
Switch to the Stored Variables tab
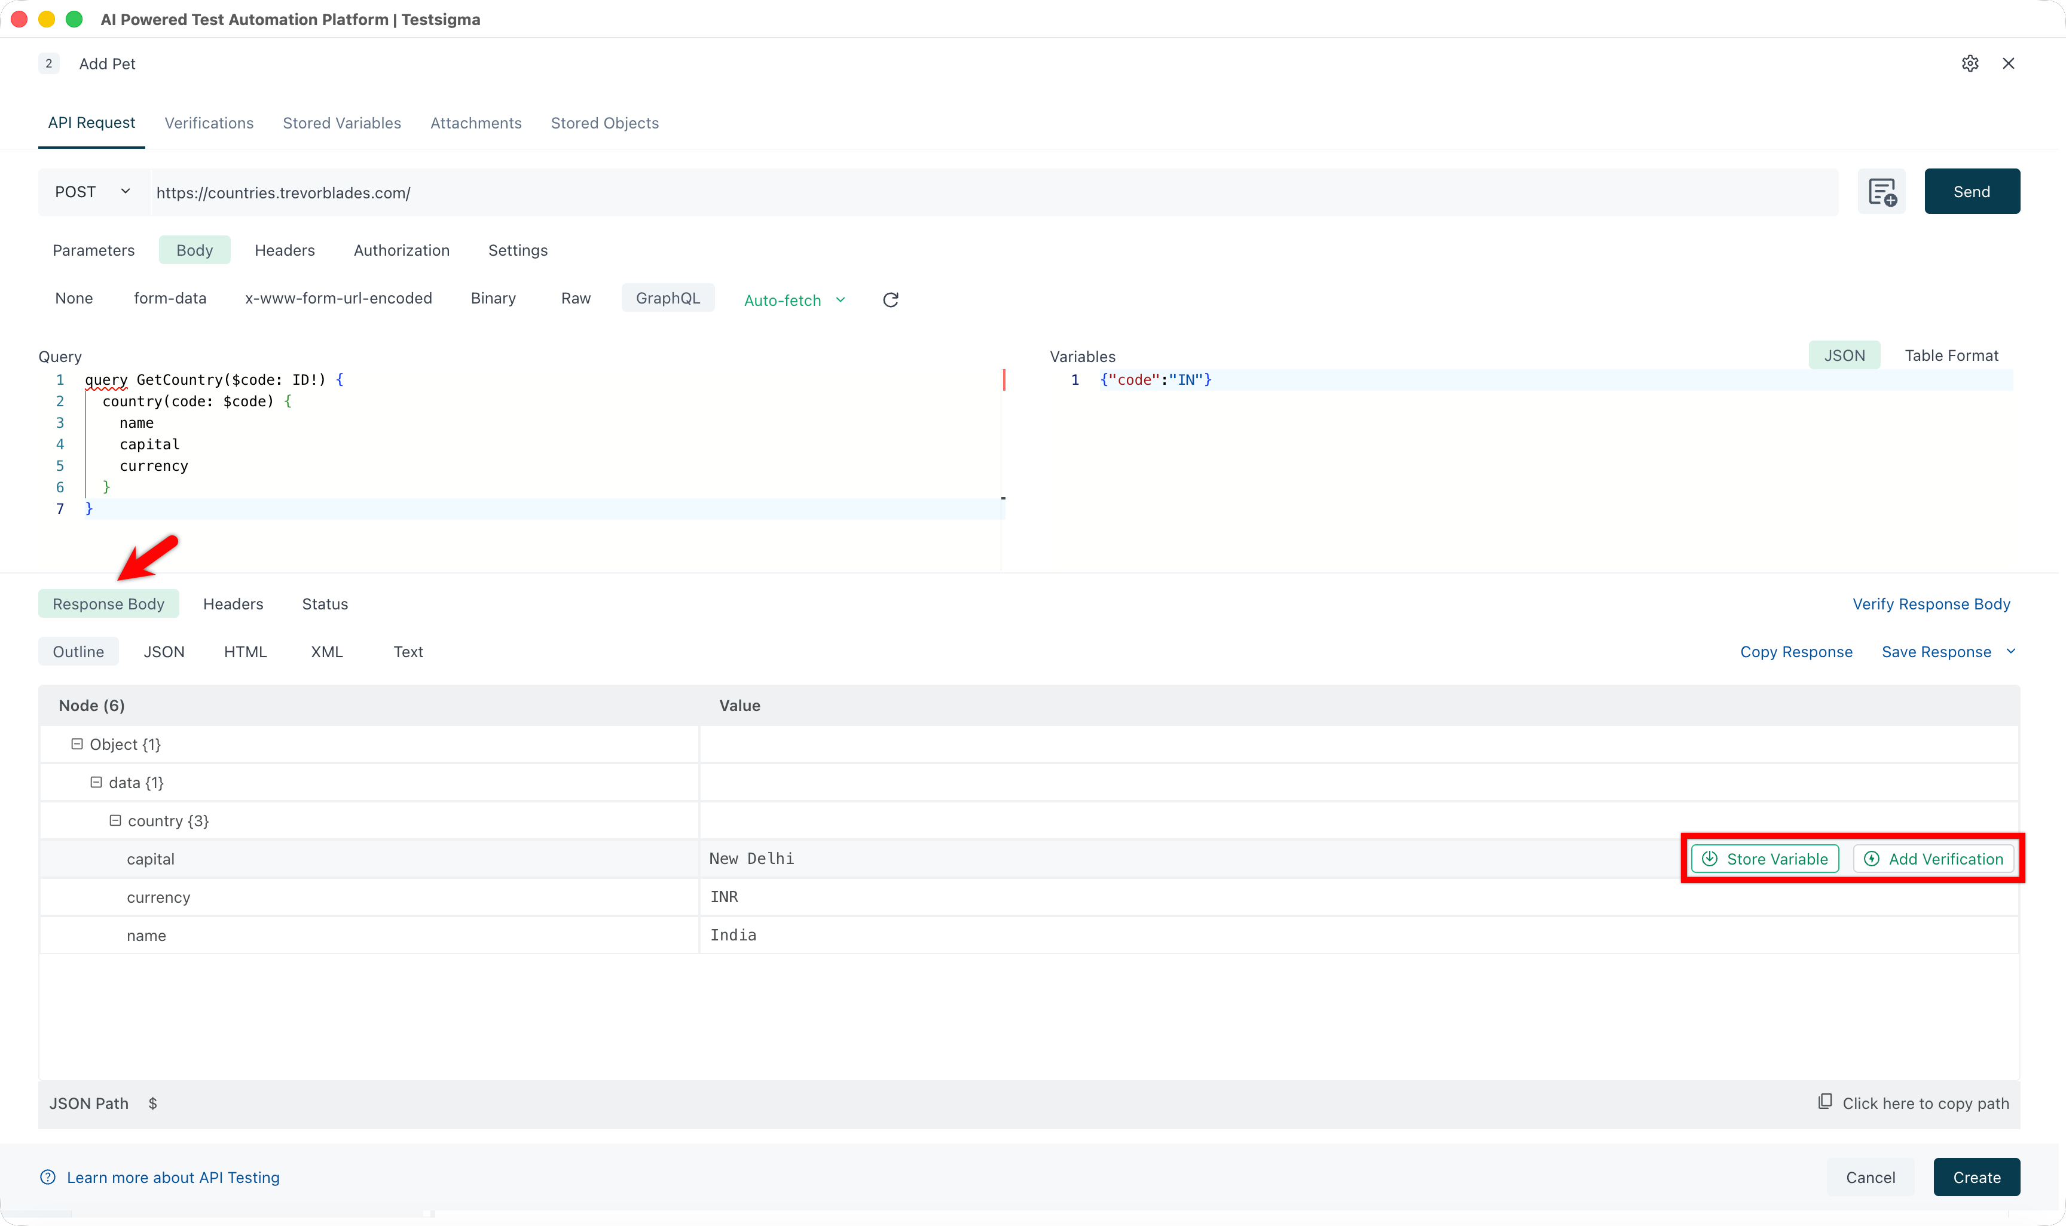pyautogui.click(x=341, y=122)
